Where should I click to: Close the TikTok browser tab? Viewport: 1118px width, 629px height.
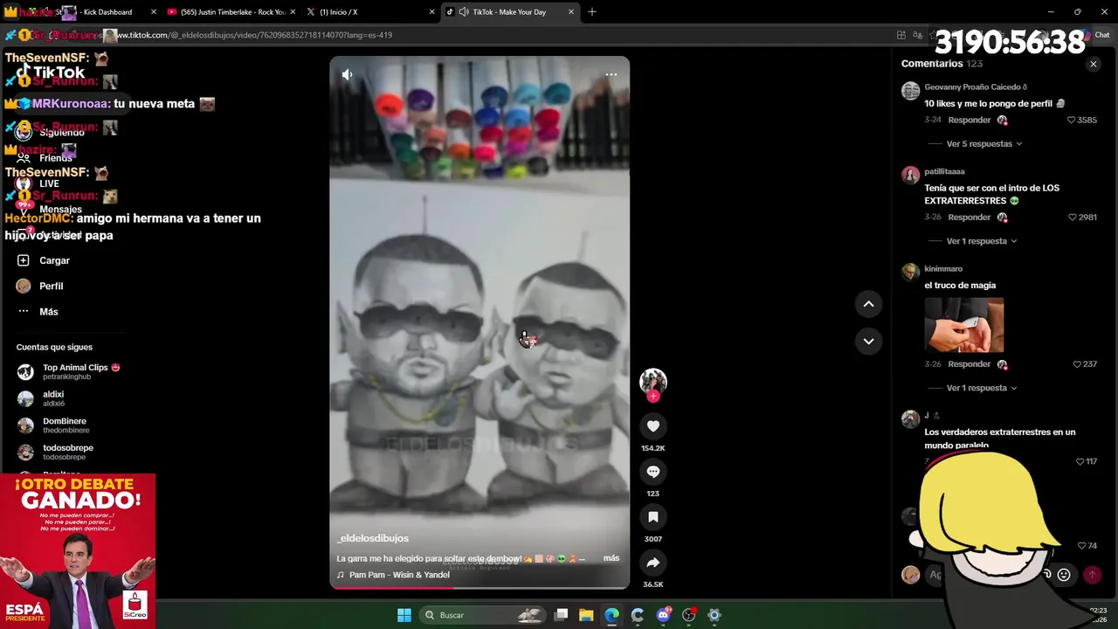click(x=571, y=12)
